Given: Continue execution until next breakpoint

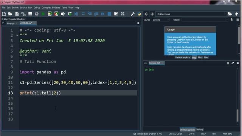Looking at the screenshot, I should (102, 14).
